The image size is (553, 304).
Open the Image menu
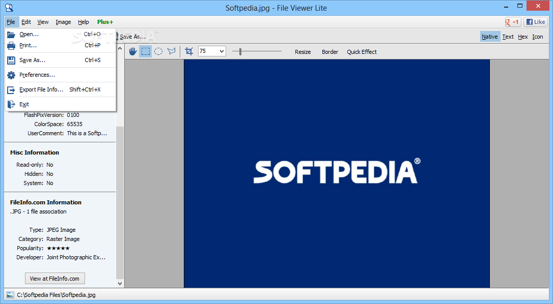[63, 22]
